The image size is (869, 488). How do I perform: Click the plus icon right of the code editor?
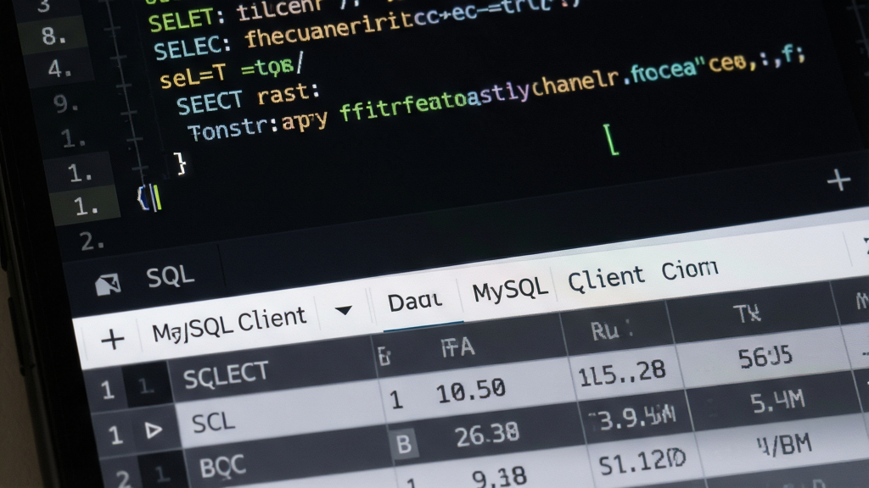[x=838, y=180]
